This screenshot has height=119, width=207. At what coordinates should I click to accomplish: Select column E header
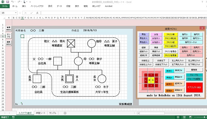coord(22,18)
